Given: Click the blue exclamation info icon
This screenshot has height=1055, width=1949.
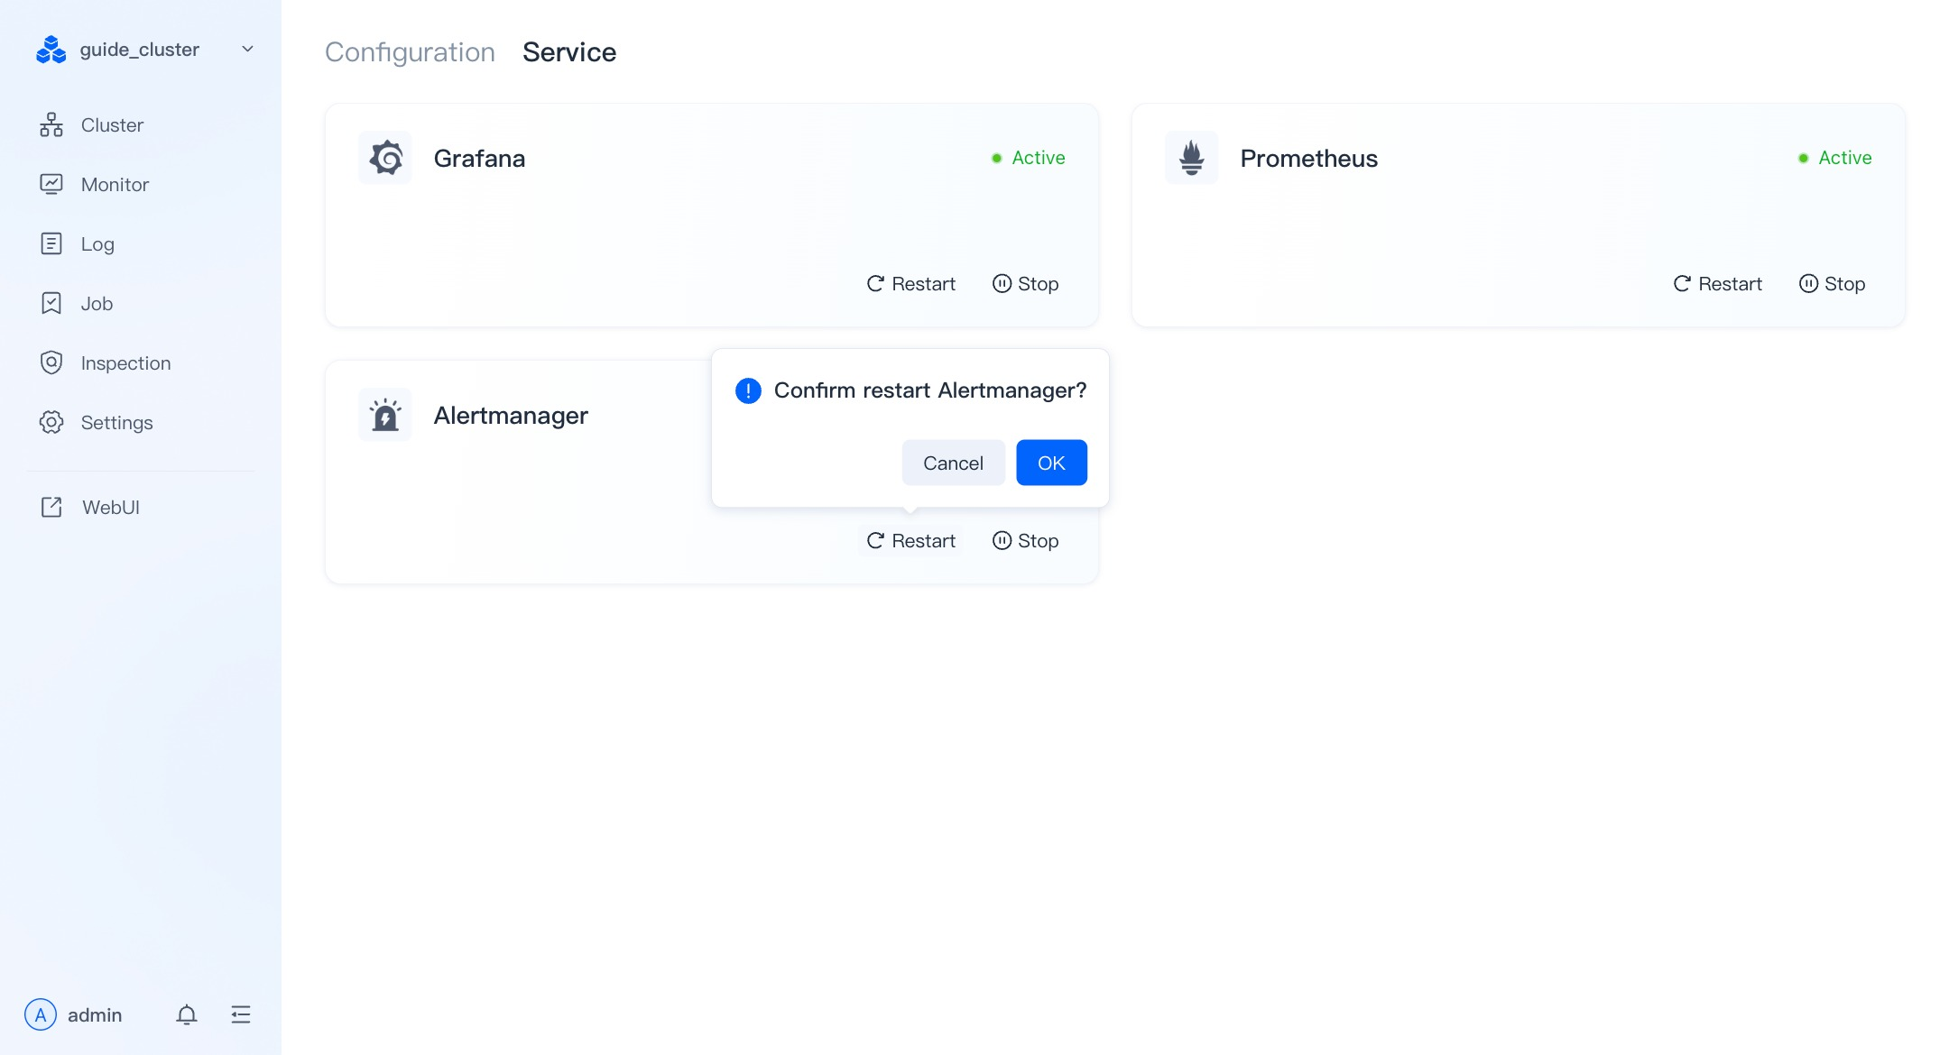Looking at the screenshot, I should [x=748, y=390].
